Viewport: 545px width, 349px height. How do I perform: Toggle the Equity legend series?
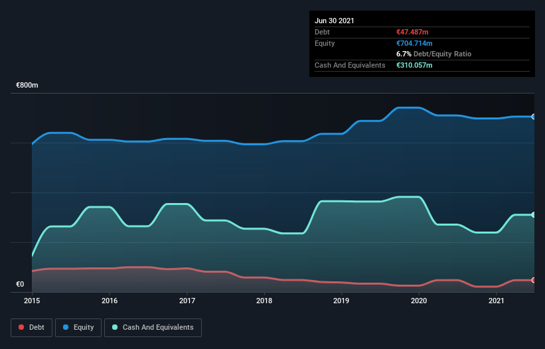coord(78,328)
